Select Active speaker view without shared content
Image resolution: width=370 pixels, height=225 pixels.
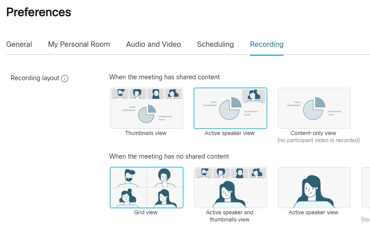pyautogui.click(x=314, y=188)
